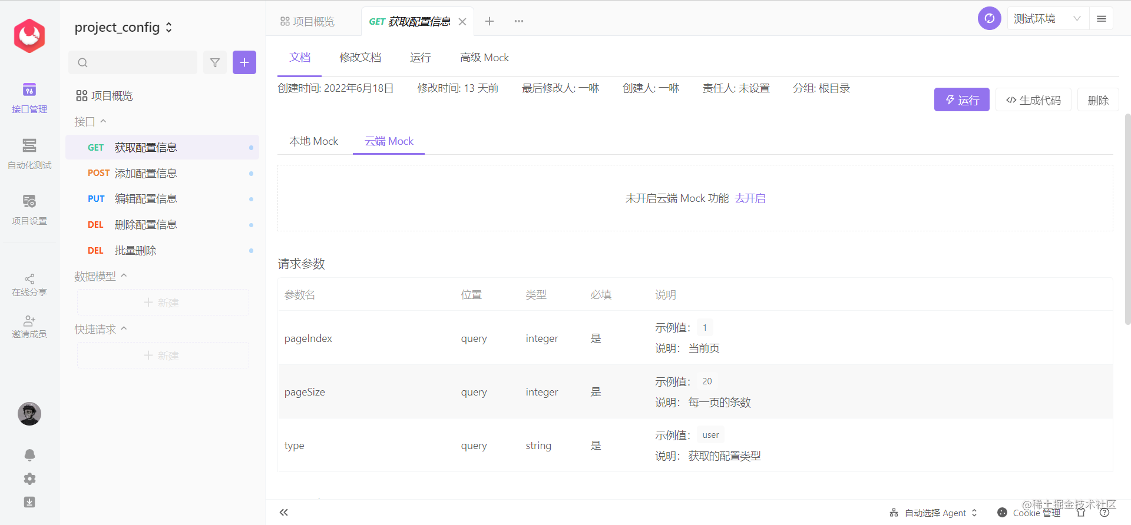Viewport: 1131px width, 525px height.
Task: Collapse sidebar with double-chevron icon
Action: click(284, 512)
